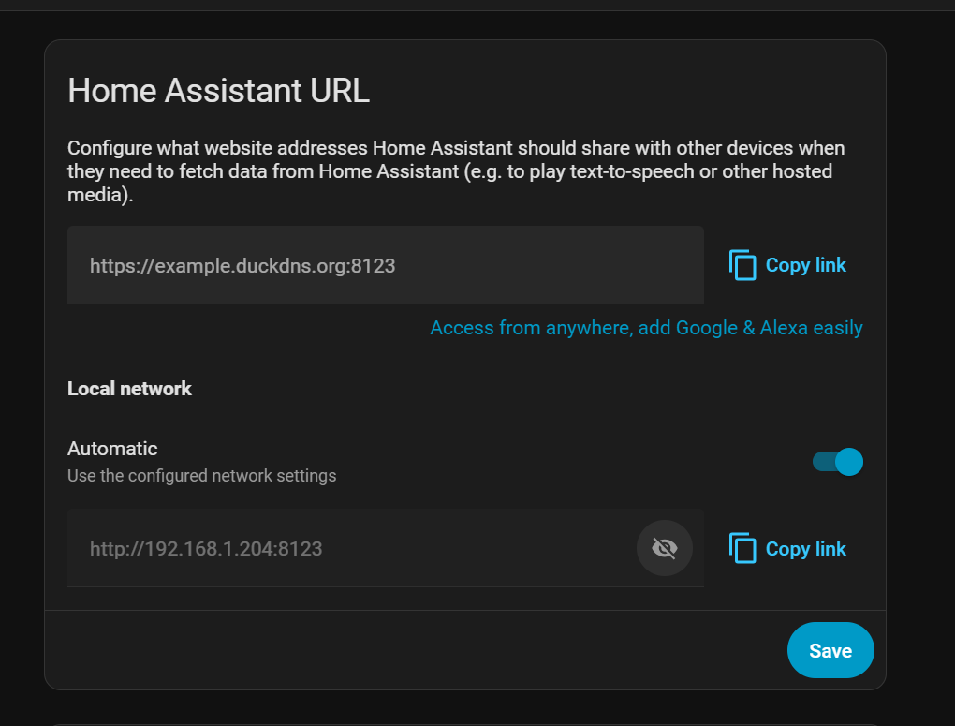955x726 pixels.
Task: Click the copy icon beside the local network URL
Action: (x=742, y=548)
